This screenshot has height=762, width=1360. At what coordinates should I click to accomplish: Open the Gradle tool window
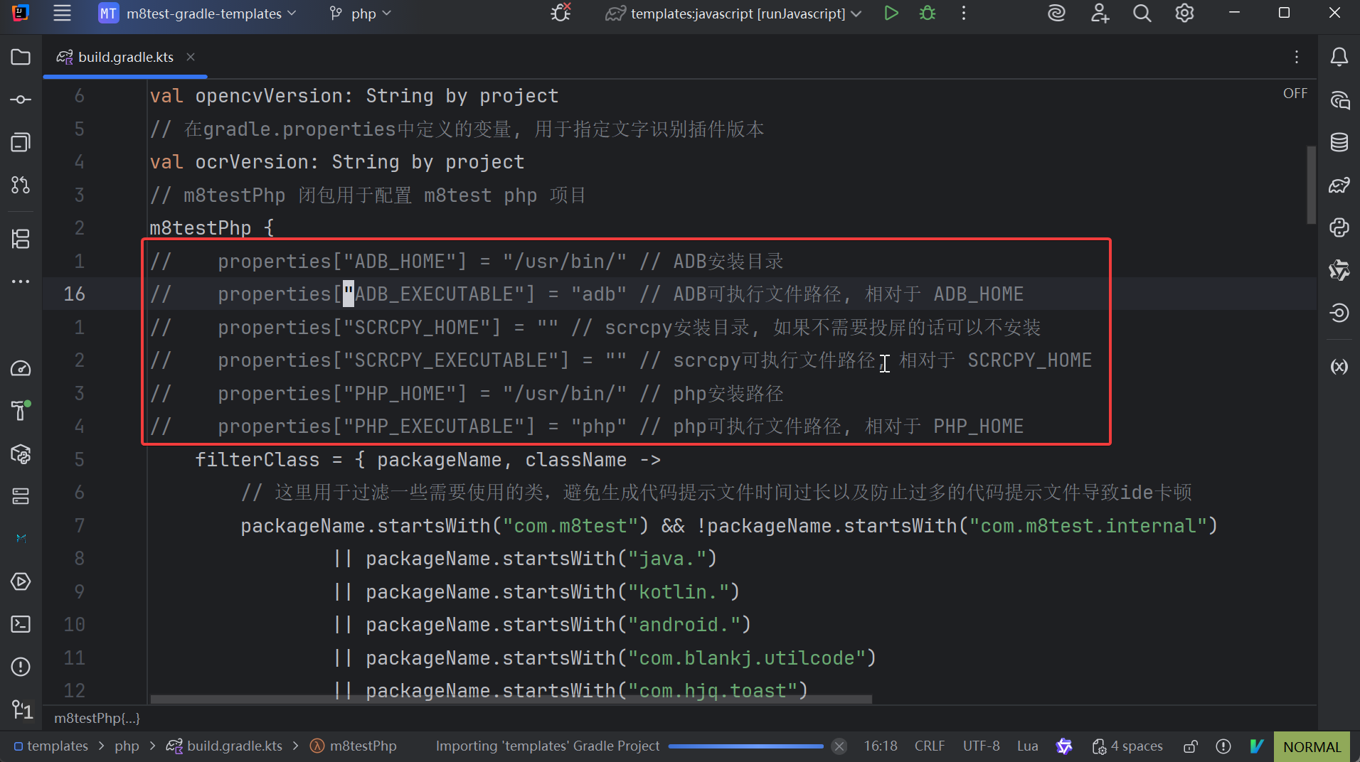(x=1339, y=185)
